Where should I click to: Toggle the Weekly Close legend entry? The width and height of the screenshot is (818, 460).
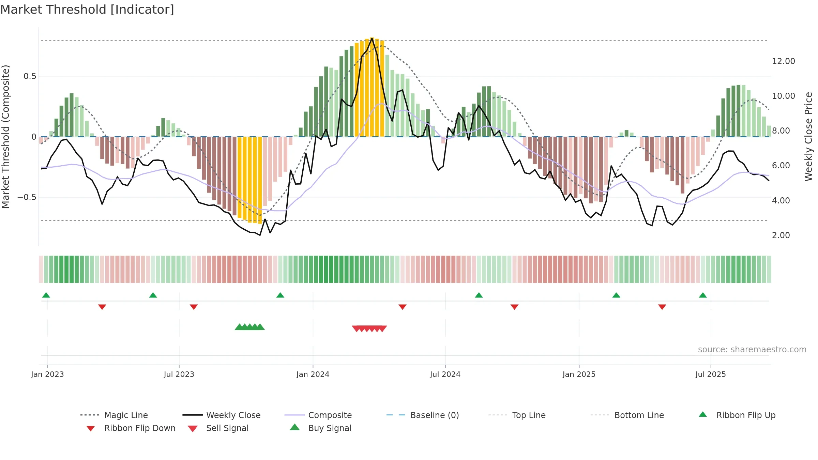[222, 415]
